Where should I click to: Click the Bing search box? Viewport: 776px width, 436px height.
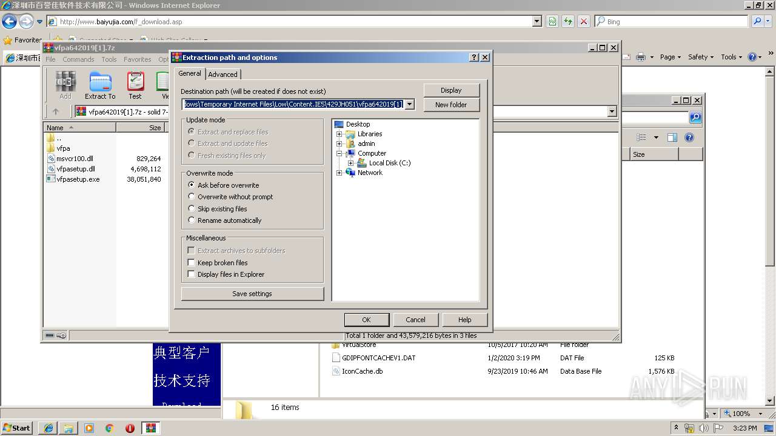click(x=671, y=21)
